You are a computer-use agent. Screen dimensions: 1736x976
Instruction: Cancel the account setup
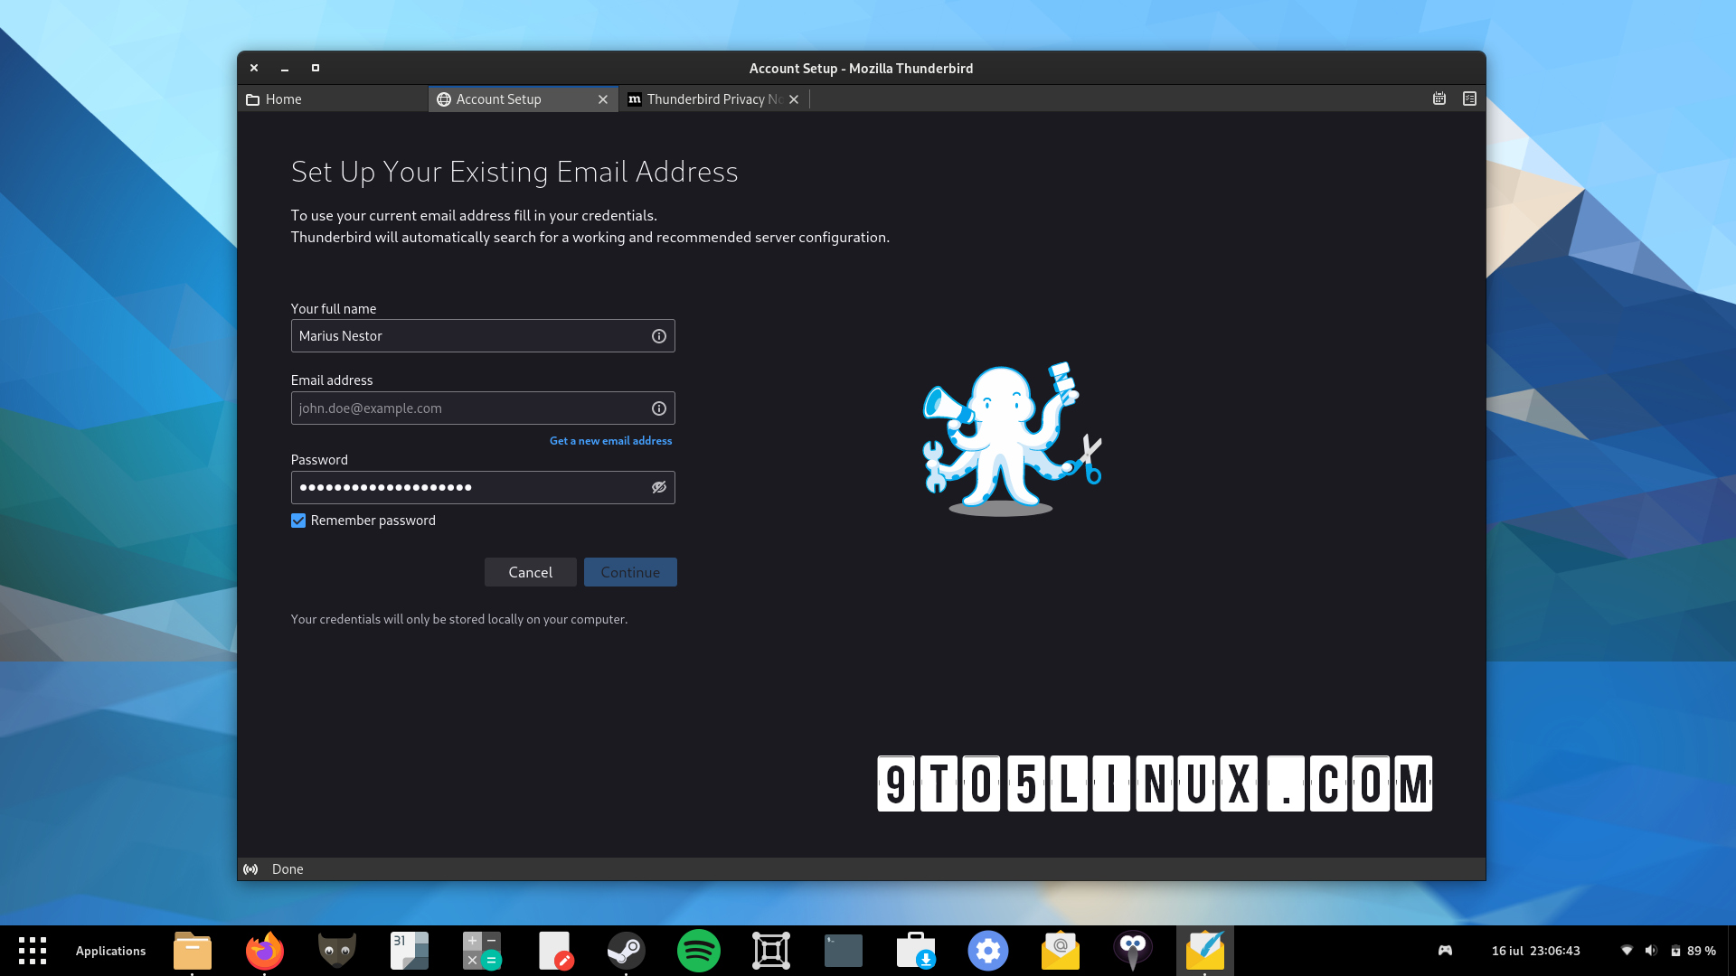(530, 572)
